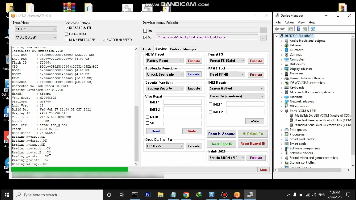This screenshot has height=200, width=356.
Task: Expand Print queues node in Device Manager
Action: click(281, 130)
